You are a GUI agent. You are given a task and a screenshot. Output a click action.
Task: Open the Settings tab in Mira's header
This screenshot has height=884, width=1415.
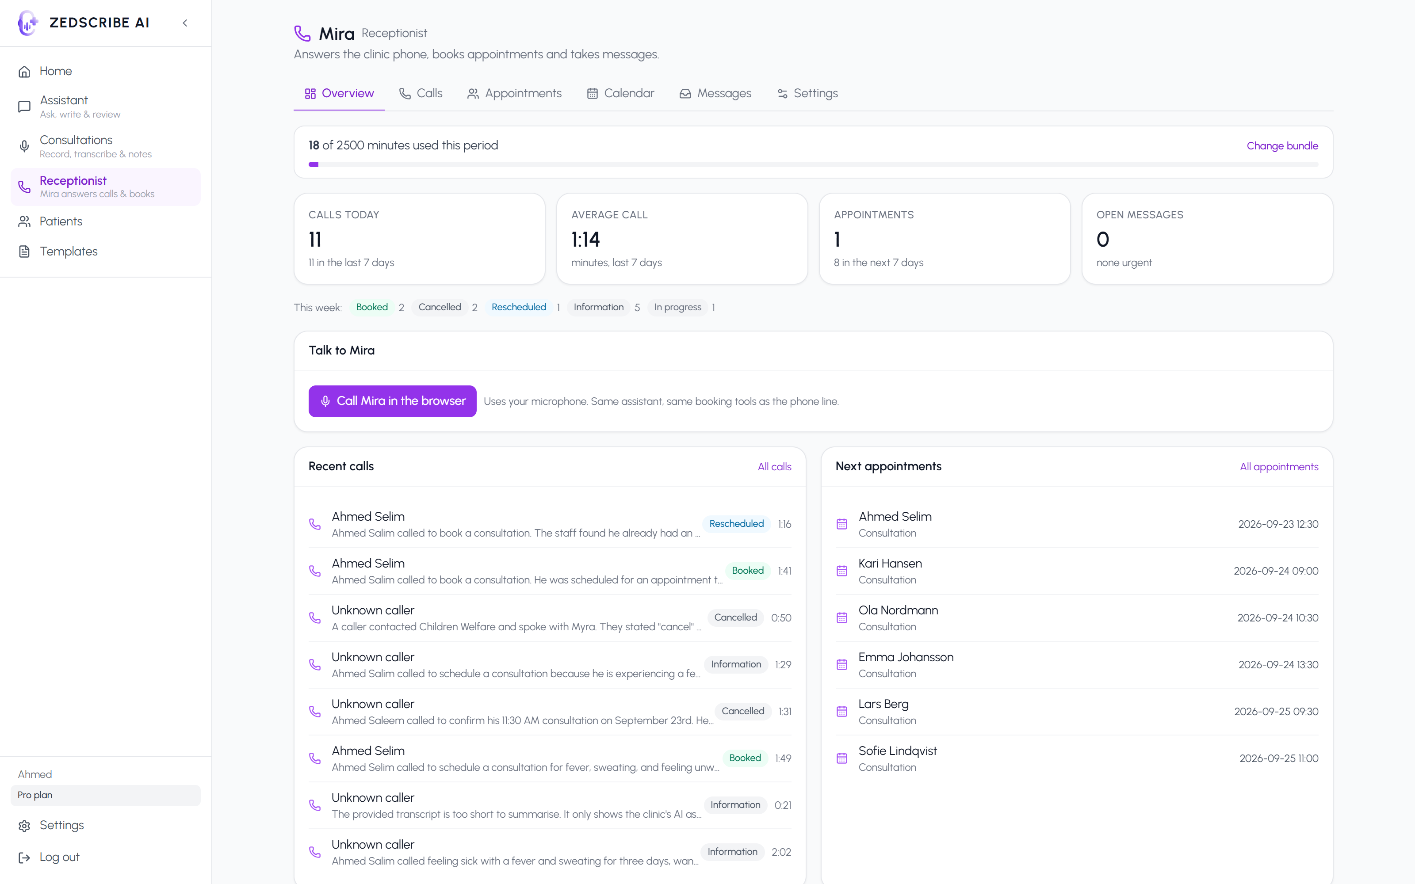(807, 94)
